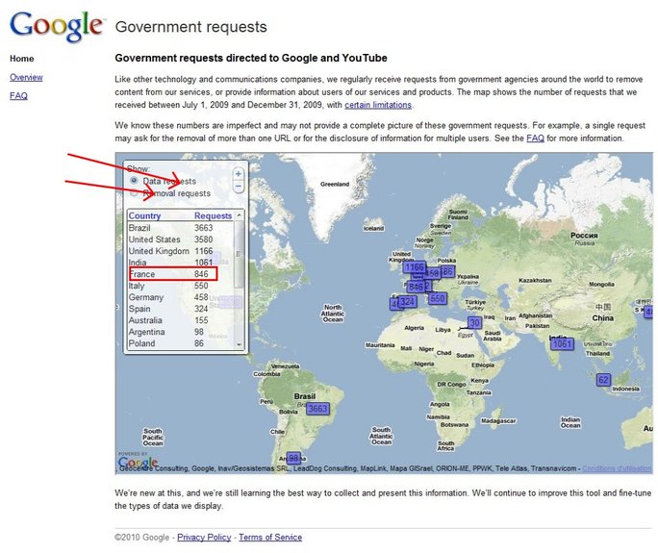
Task: Click the 550 marker on Italy
Action: pyautogui.click(x=437, y=298)
